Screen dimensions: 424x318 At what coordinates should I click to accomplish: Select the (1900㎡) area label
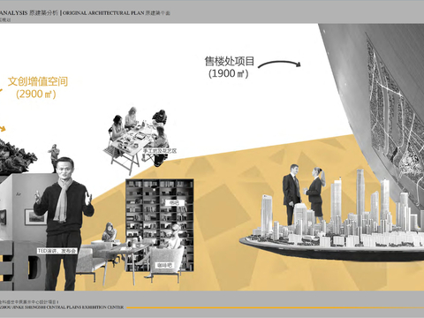pyautogui.click(x=229, y=73)
